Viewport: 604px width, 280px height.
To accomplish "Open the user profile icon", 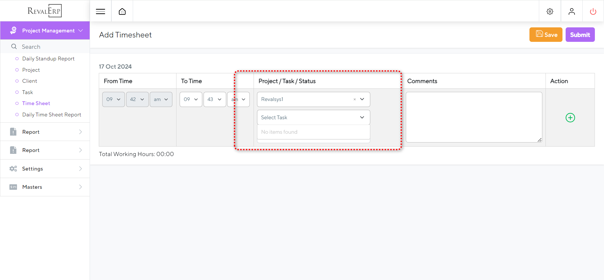I will (572, 12).
